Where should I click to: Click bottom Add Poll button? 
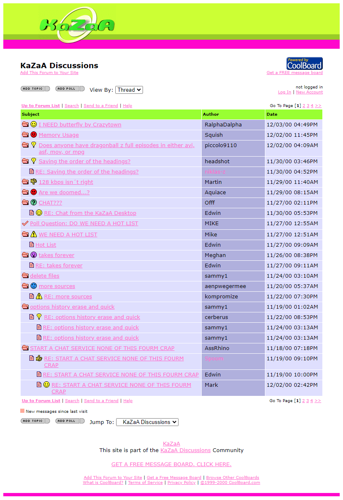click(70, 421)
